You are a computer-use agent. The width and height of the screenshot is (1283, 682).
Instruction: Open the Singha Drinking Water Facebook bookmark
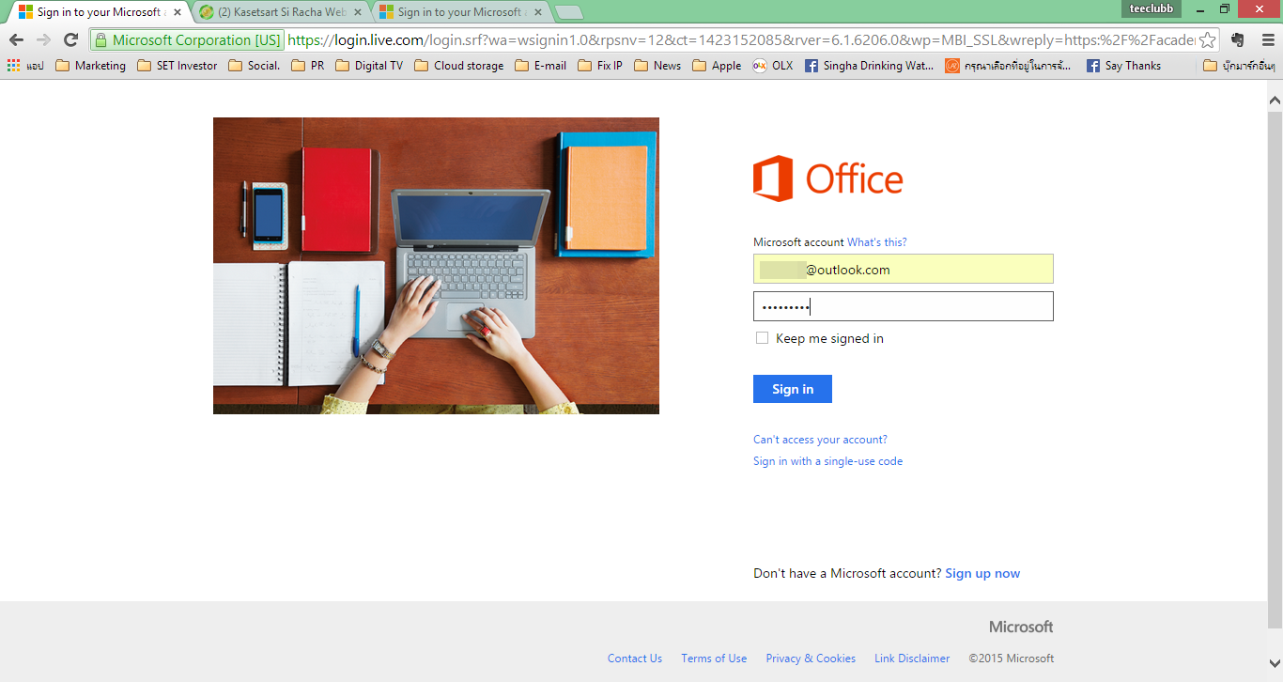click(870, 66)
